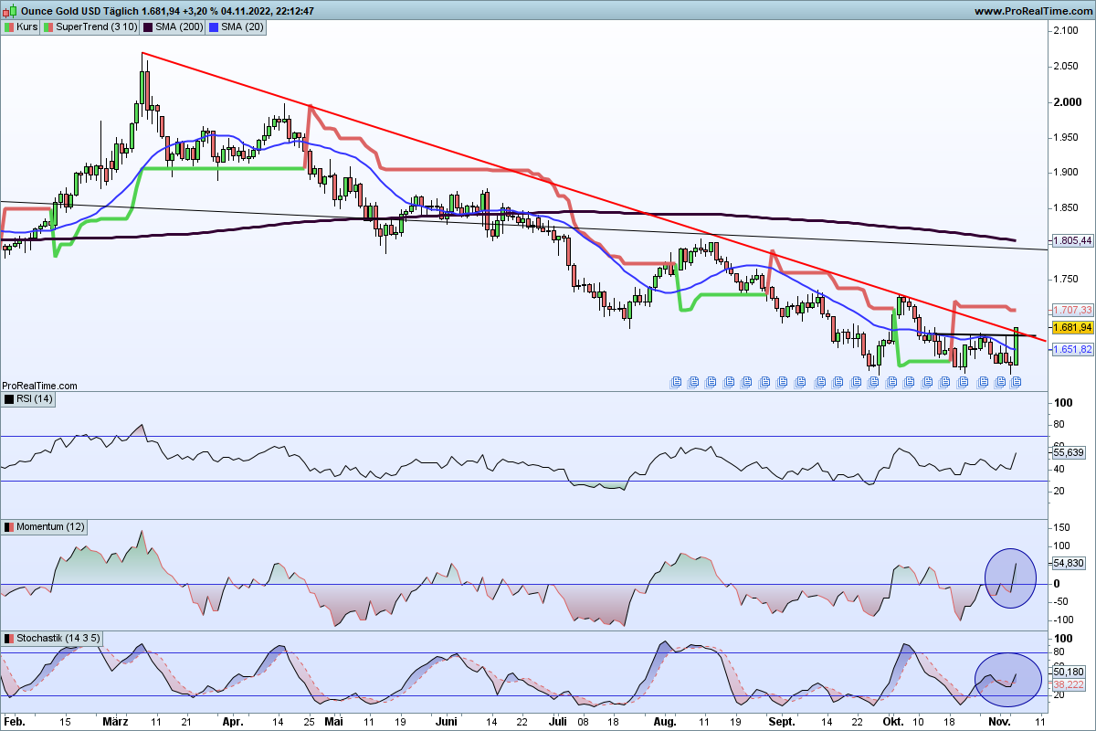This screenshot has width=1096, height=731.
Task: Click the RSI value label 55,639
Action: coord(1069,452)
